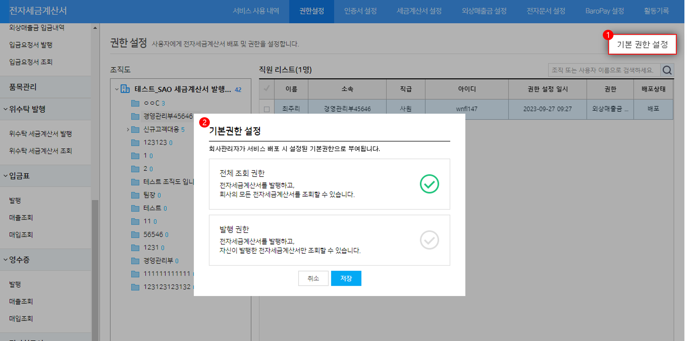689x341 pixels.
Task: Open the 세금계산서 설정 tab
Action: tap(419, 11)
